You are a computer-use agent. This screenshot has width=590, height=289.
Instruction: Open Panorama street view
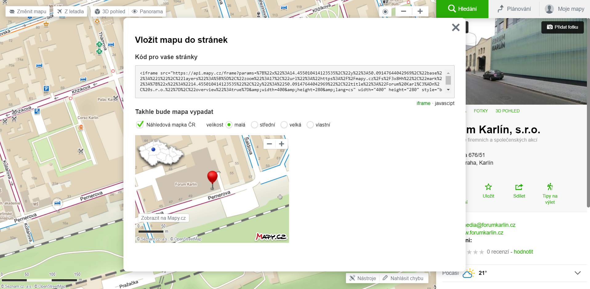(147, 11)
